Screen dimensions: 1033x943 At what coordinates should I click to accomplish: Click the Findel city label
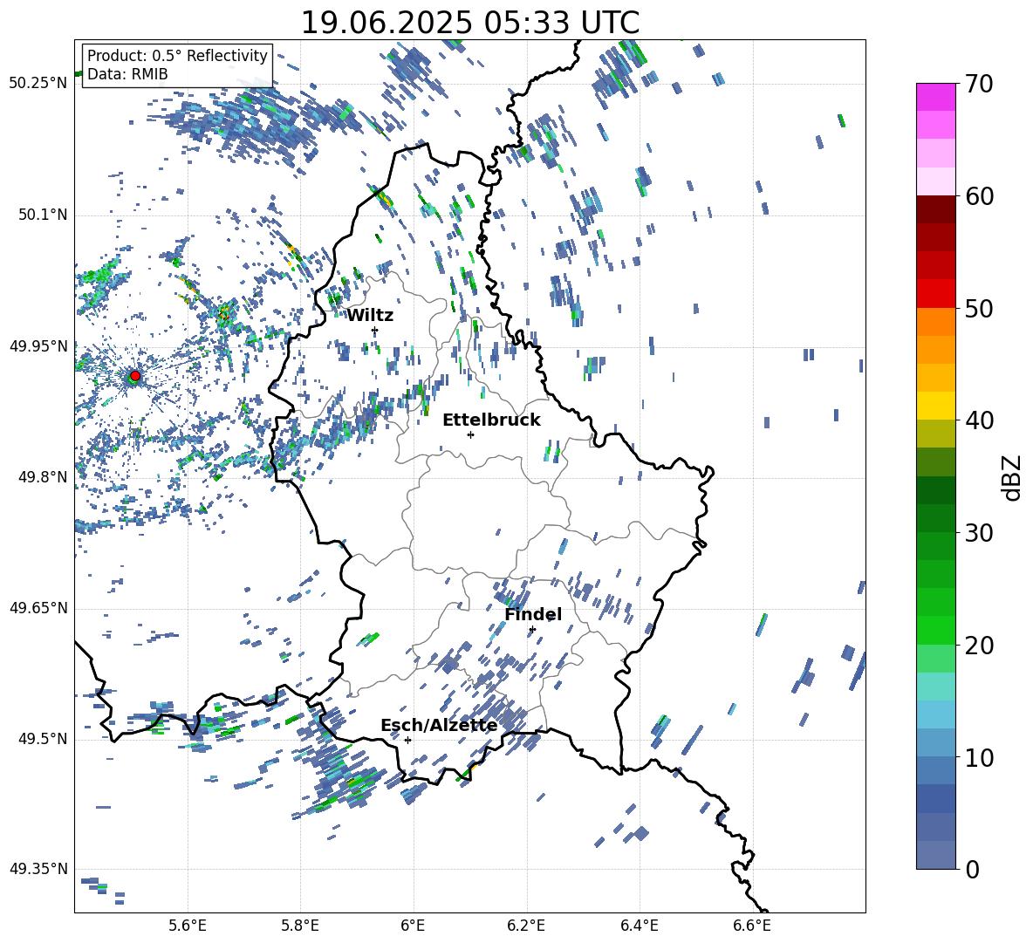point(533,614)
